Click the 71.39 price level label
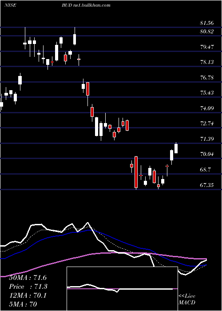 pyautogui.click(x=207, y=139)
